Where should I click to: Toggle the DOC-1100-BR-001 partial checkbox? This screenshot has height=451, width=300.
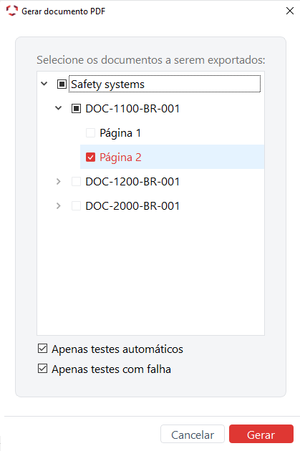click(x=76, y=108)
